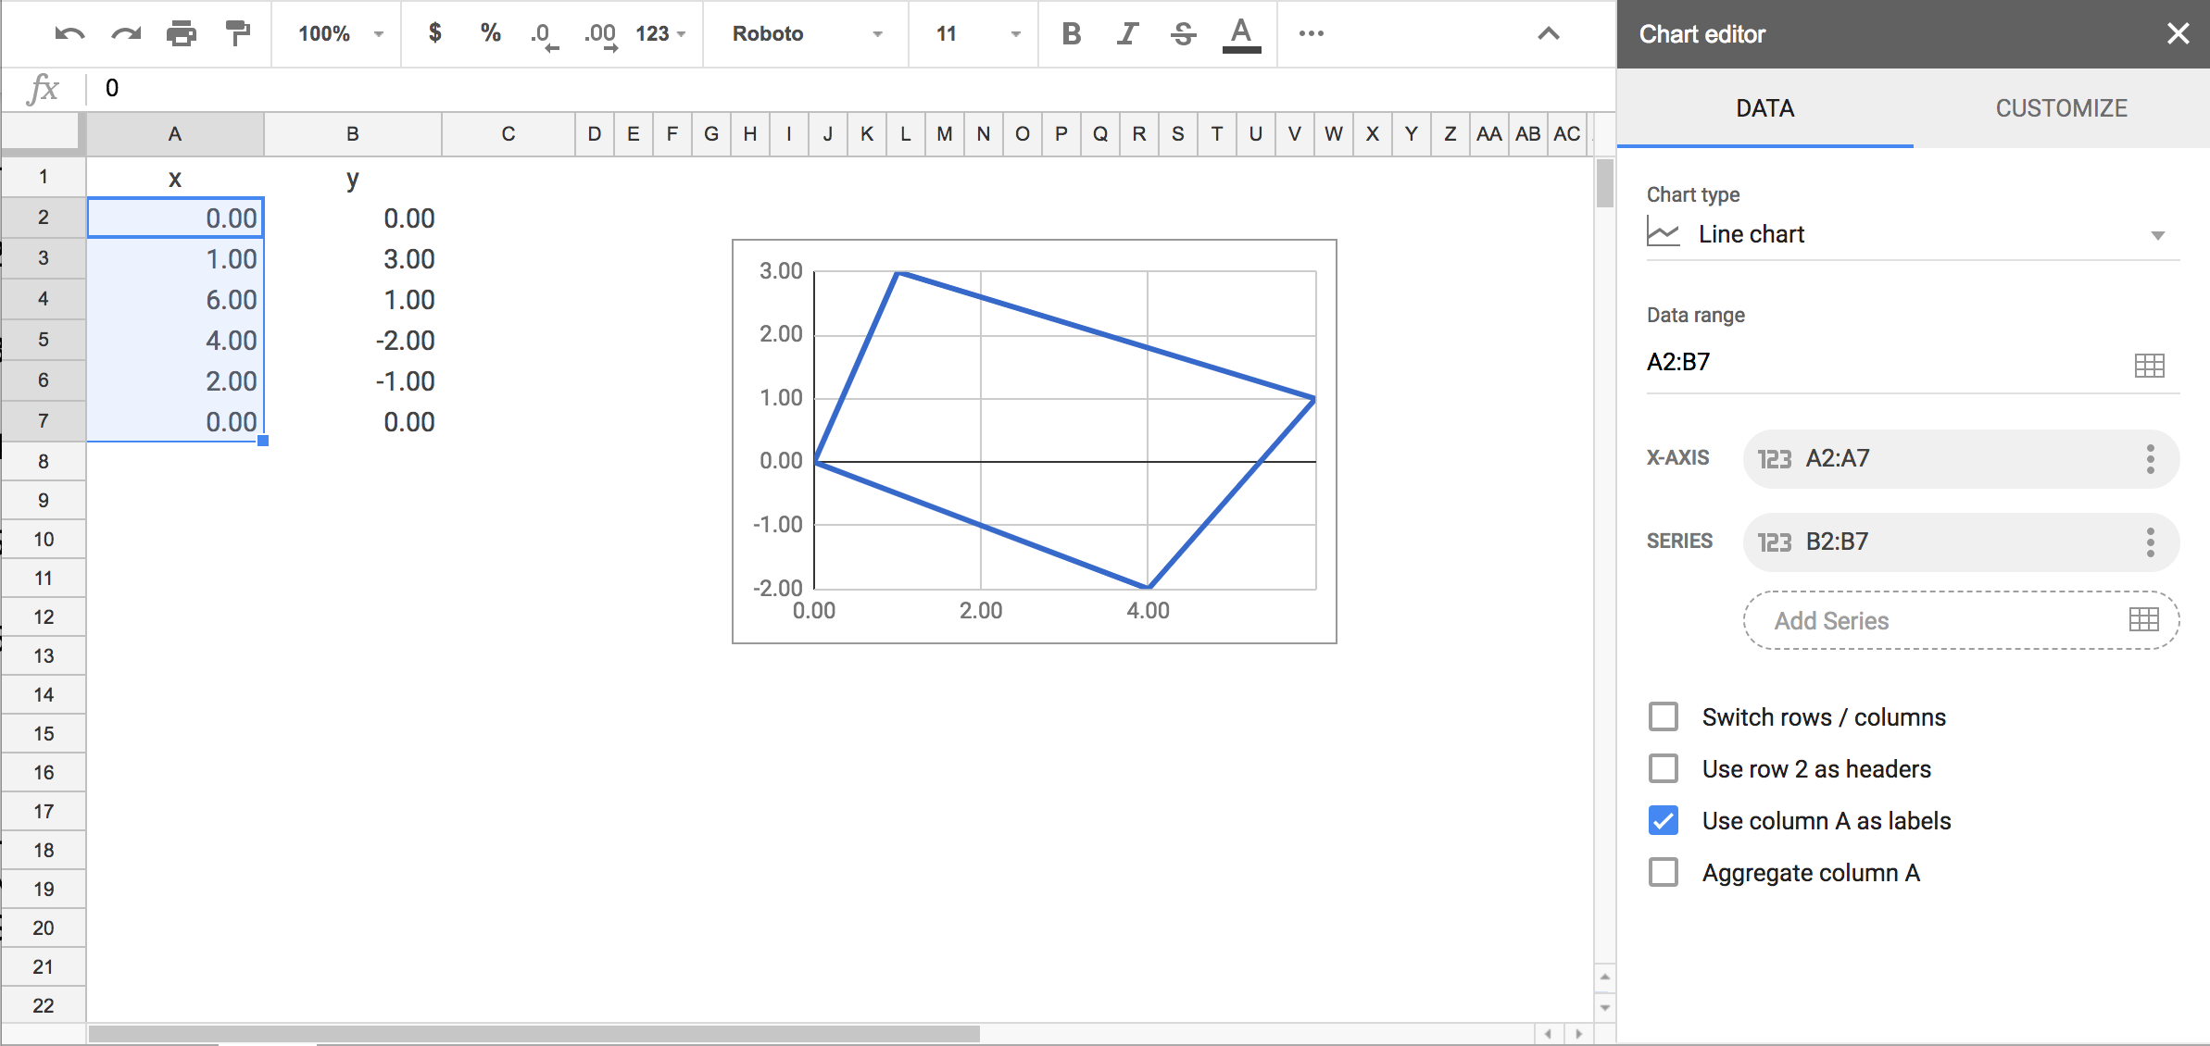The height and width of the screenshot is (1046, 2210).
Task: Click cell B1 containing y
Action: pyautogui.click(x=353, y=178)
